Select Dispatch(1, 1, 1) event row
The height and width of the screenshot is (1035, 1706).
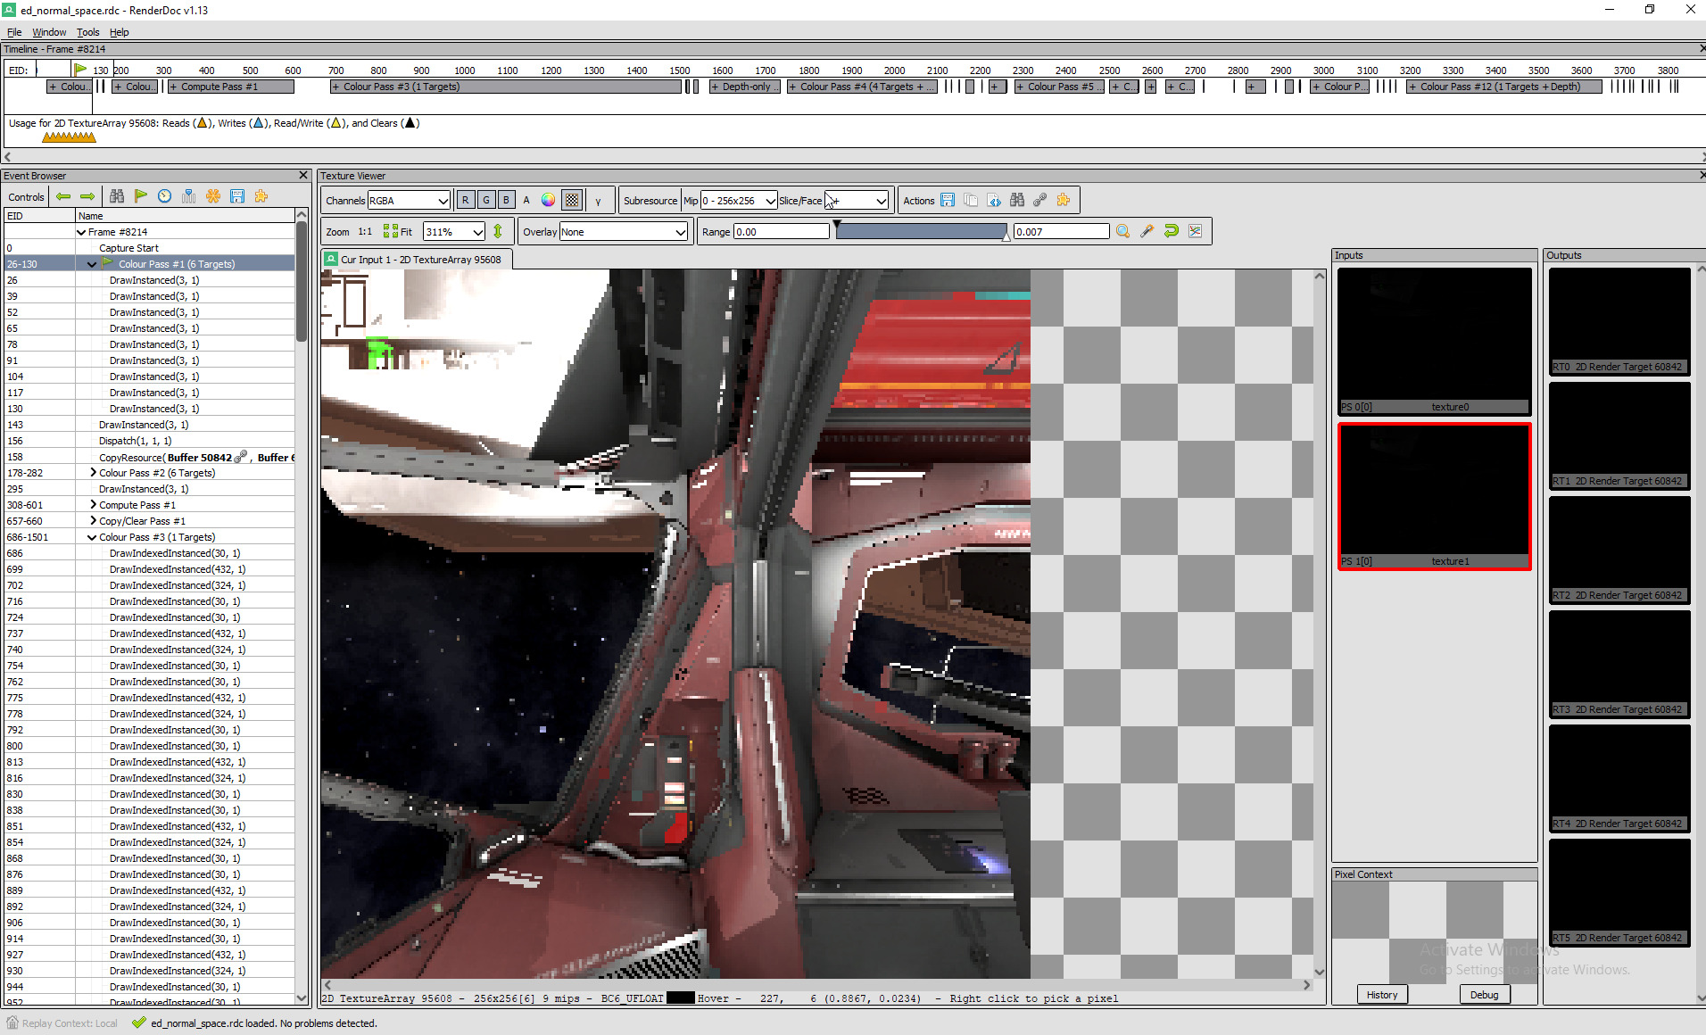149,441
